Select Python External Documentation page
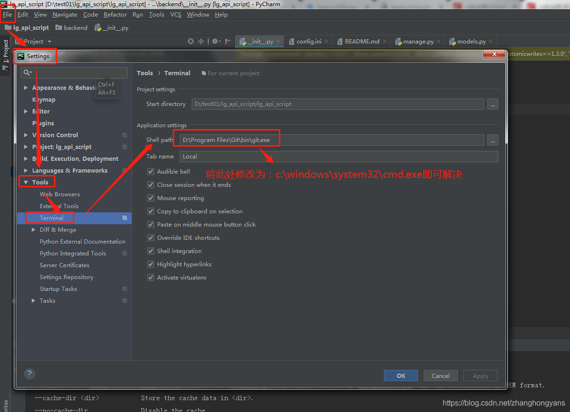The image size is (570, 412). coord(82,242)
